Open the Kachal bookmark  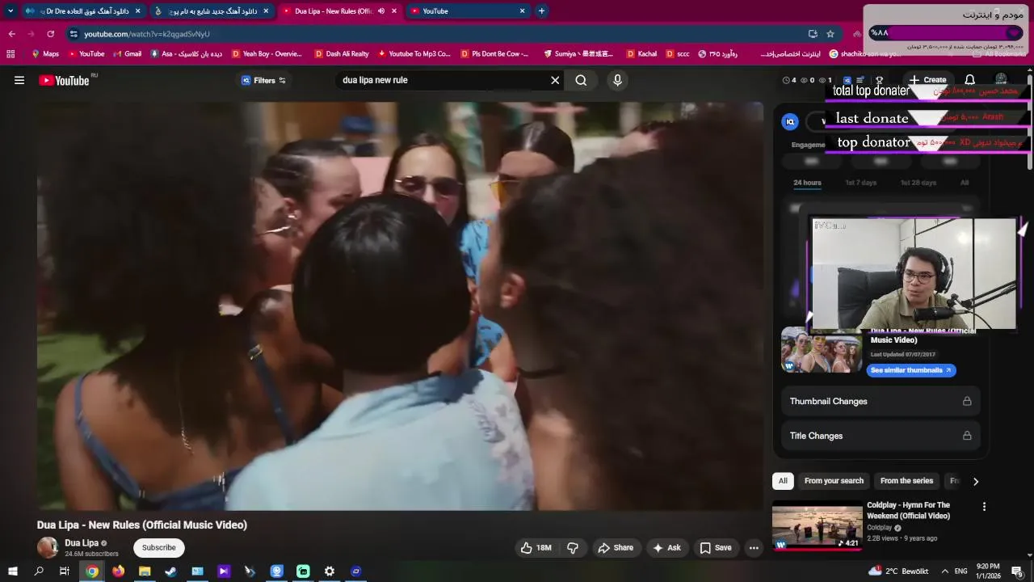click(x=641, y=54)
